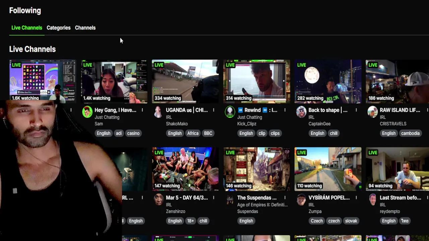Screen dimensions: 429x241
Task: Select the Africa tag
Action: tap(193, 133)
